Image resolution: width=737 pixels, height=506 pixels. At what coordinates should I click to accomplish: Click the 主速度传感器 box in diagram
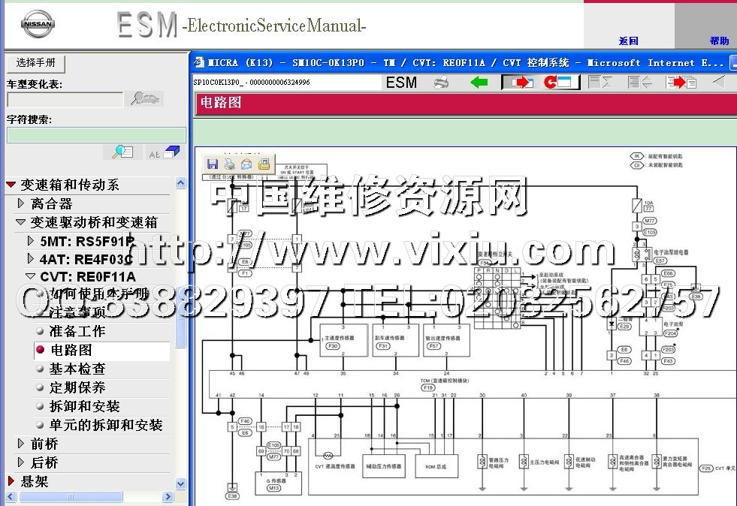[343, 340]
